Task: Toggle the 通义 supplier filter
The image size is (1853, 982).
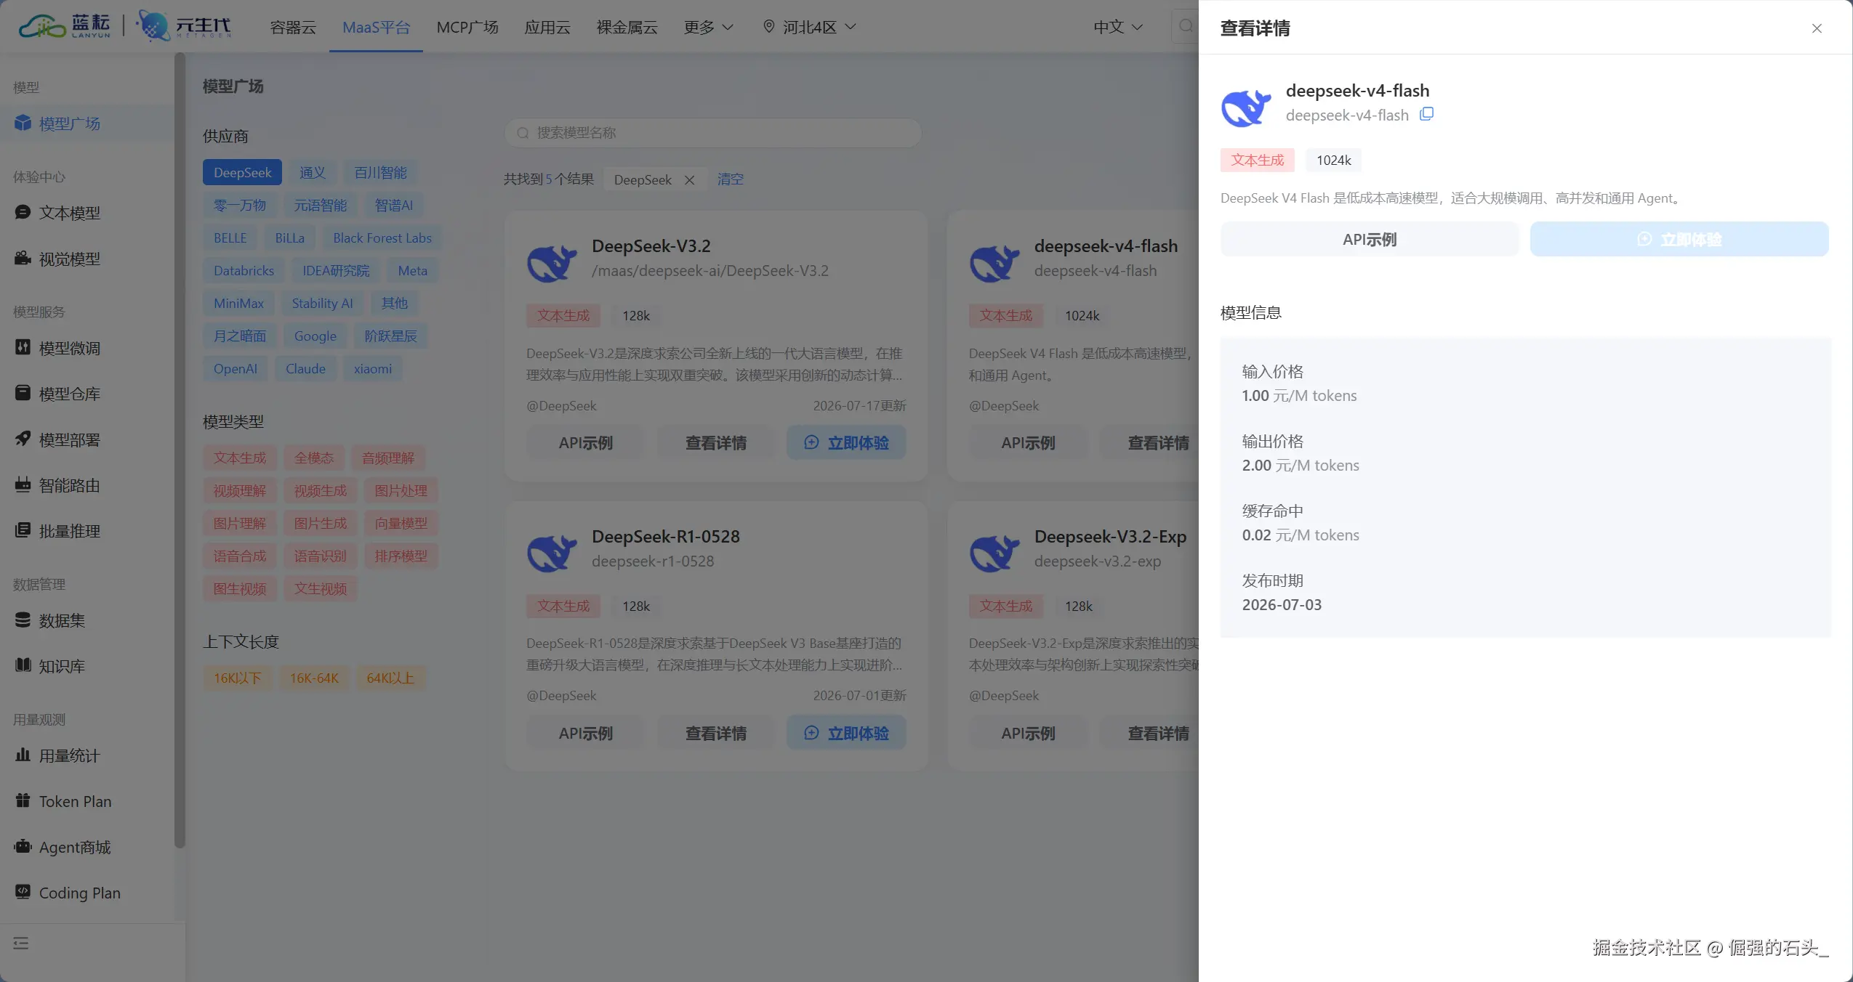Action: click(313, 172)
